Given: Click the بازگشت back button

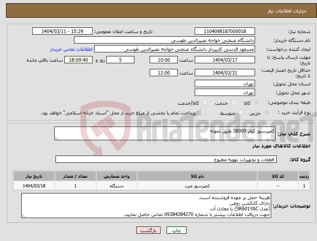Looking at the screenshot, I should (148, 230).
